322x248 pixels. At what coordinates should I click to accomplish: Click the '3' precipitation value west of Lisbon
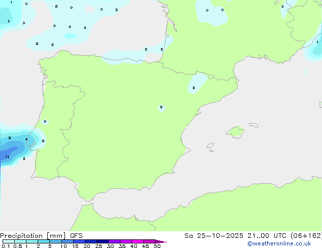[x=10, y=138]
